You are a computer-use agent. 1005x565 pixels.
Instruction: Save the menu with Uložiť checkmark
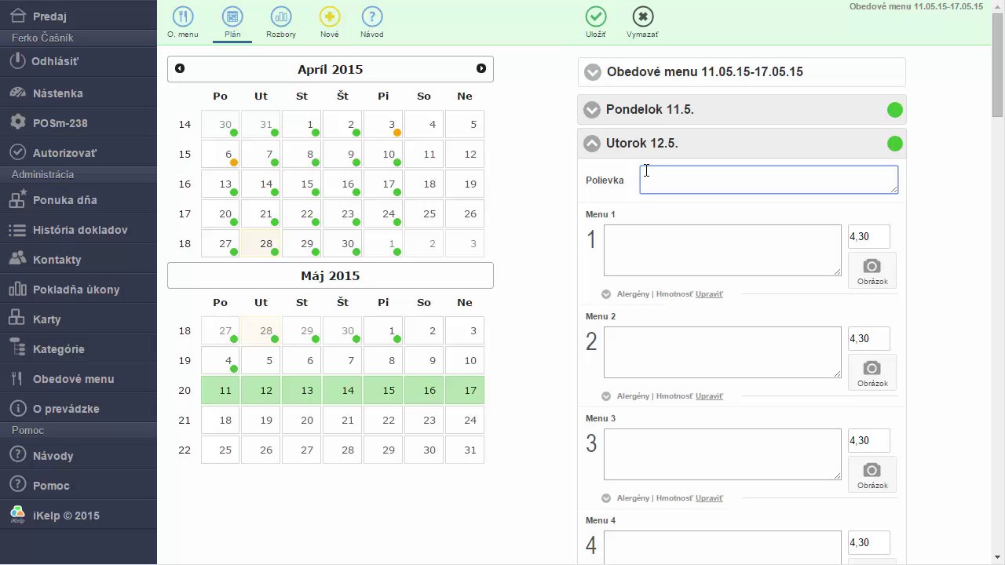click(596, 22)
